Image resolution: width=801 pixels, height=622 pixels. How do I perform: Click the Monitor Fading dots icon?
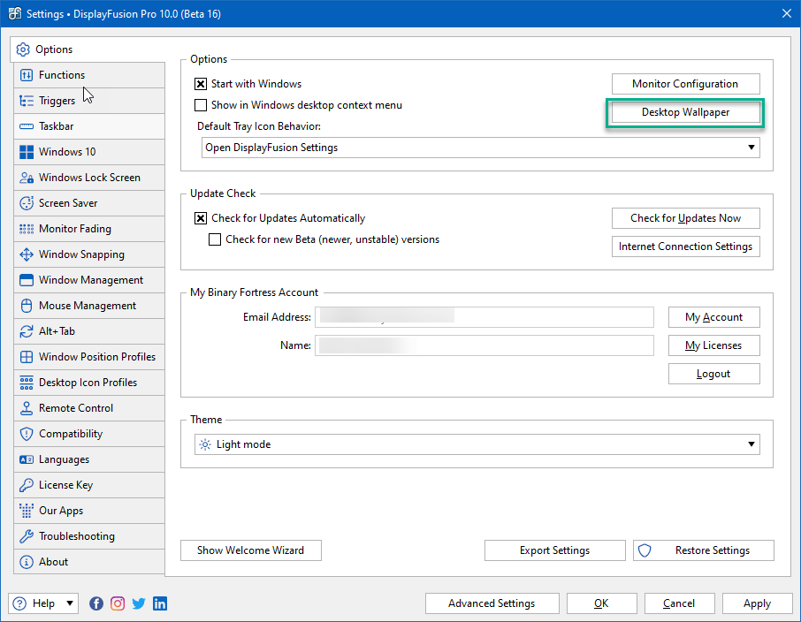[26, 229]
